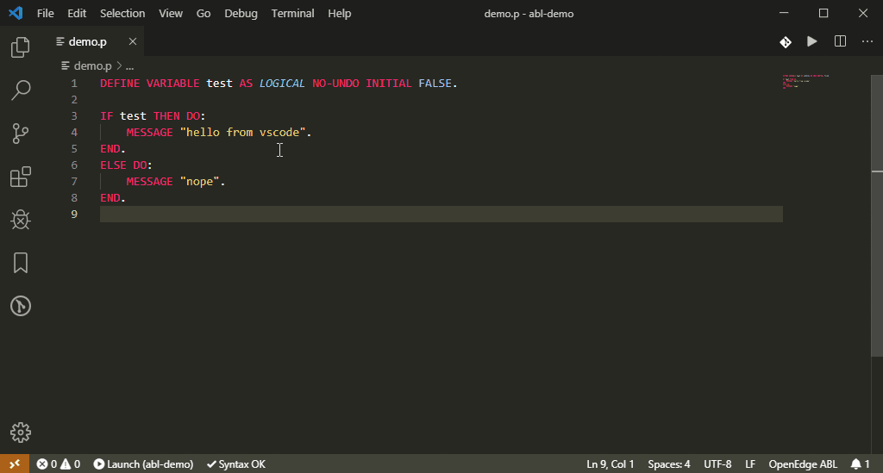
Task: Open the Terminal menu
Action: click(293, 13)
